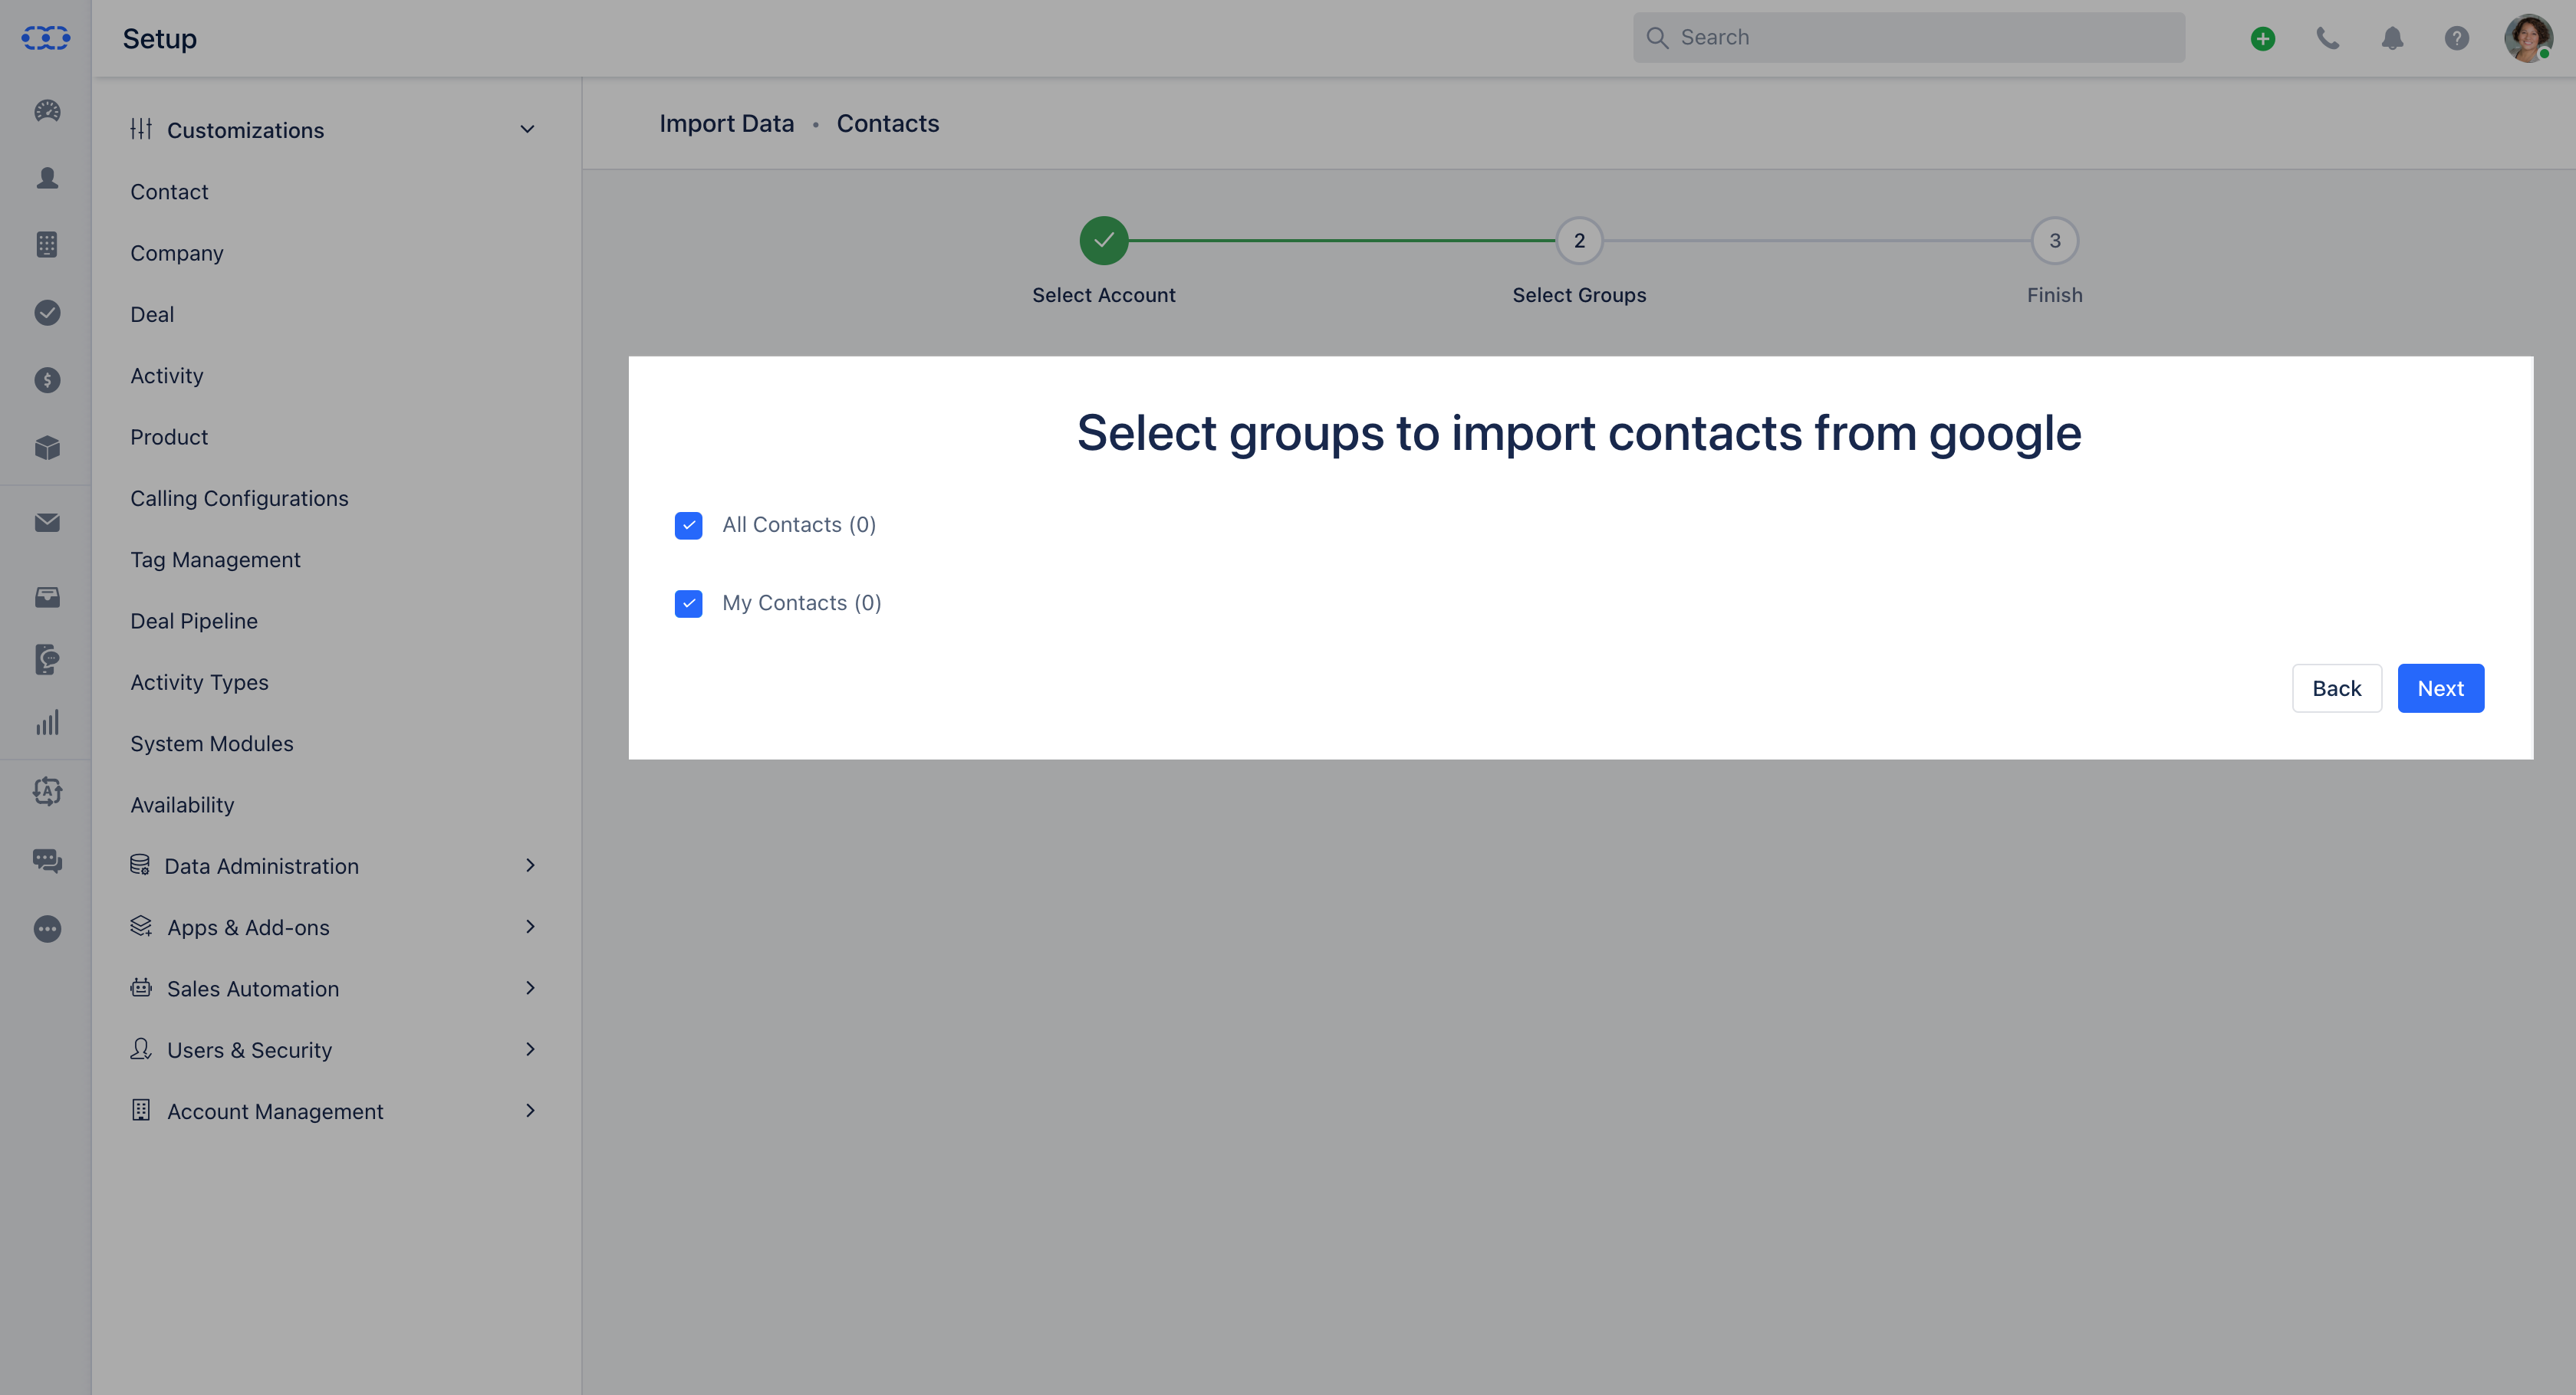Open the more options ellipsis icon

pos(47,929)
